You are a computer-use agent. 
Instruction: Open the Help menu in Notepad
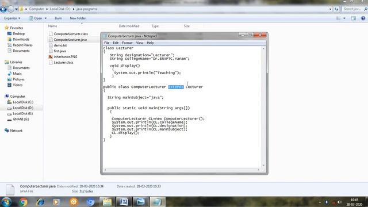(150, 43)
